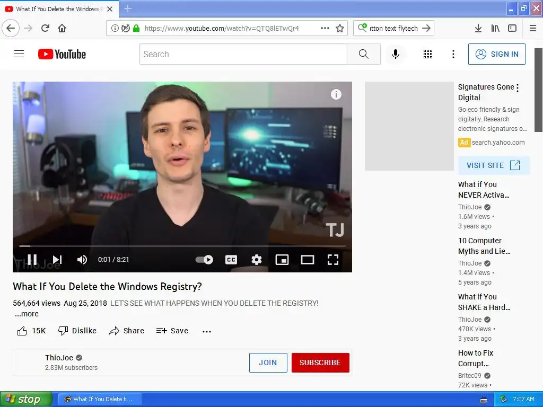Click the taskbar clock 7:07 AM
The width and height of the screenshot is (543, 407).
coord(523,399)
